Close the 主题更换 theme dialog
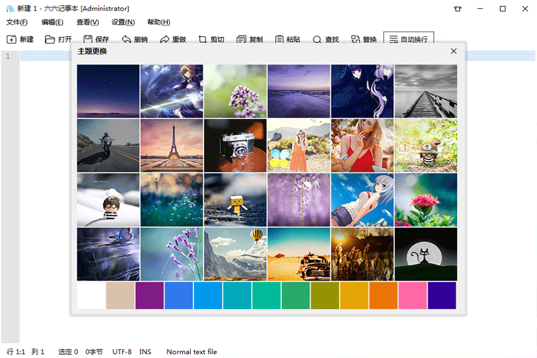Screen dimensions: 537x358 tap(454, 51)
